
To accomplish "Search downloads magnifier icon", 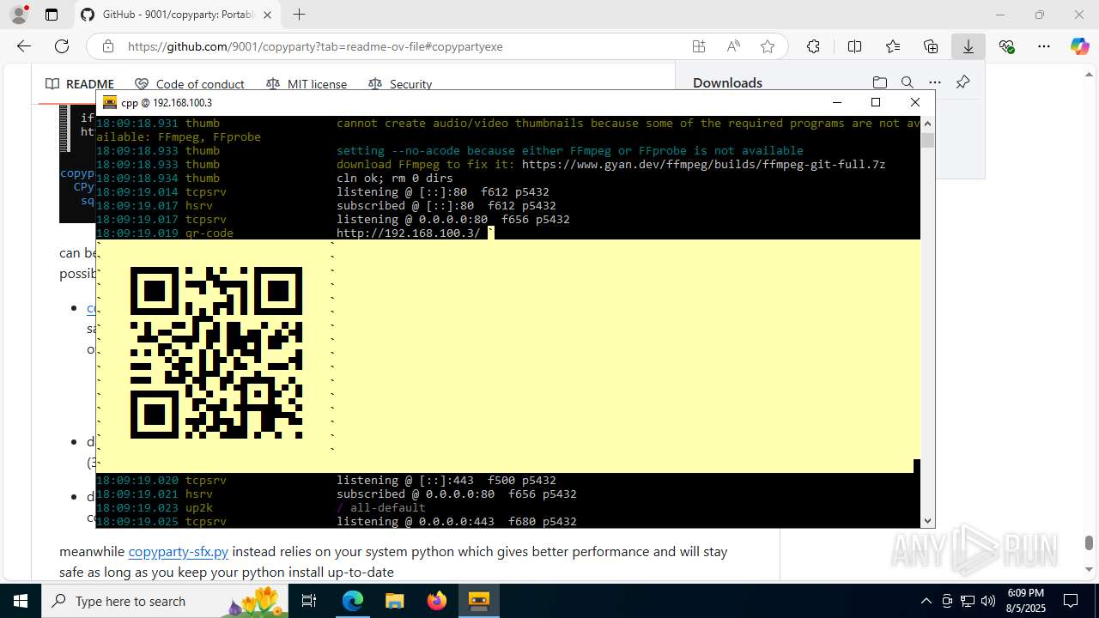I will [907, 82].
